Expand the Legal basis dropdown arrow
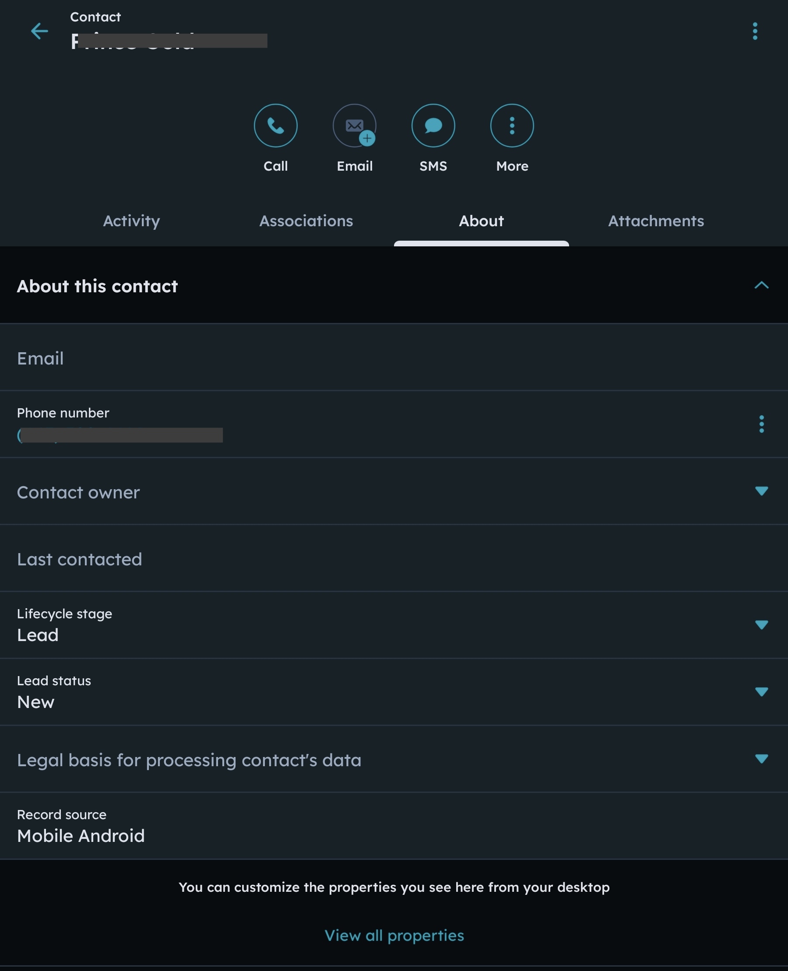The image size is (788, 971). pos(761,759)
